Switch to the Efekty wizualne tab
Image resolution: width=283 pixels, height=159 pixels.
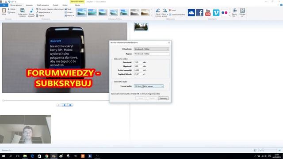click(x=42, y=5)
